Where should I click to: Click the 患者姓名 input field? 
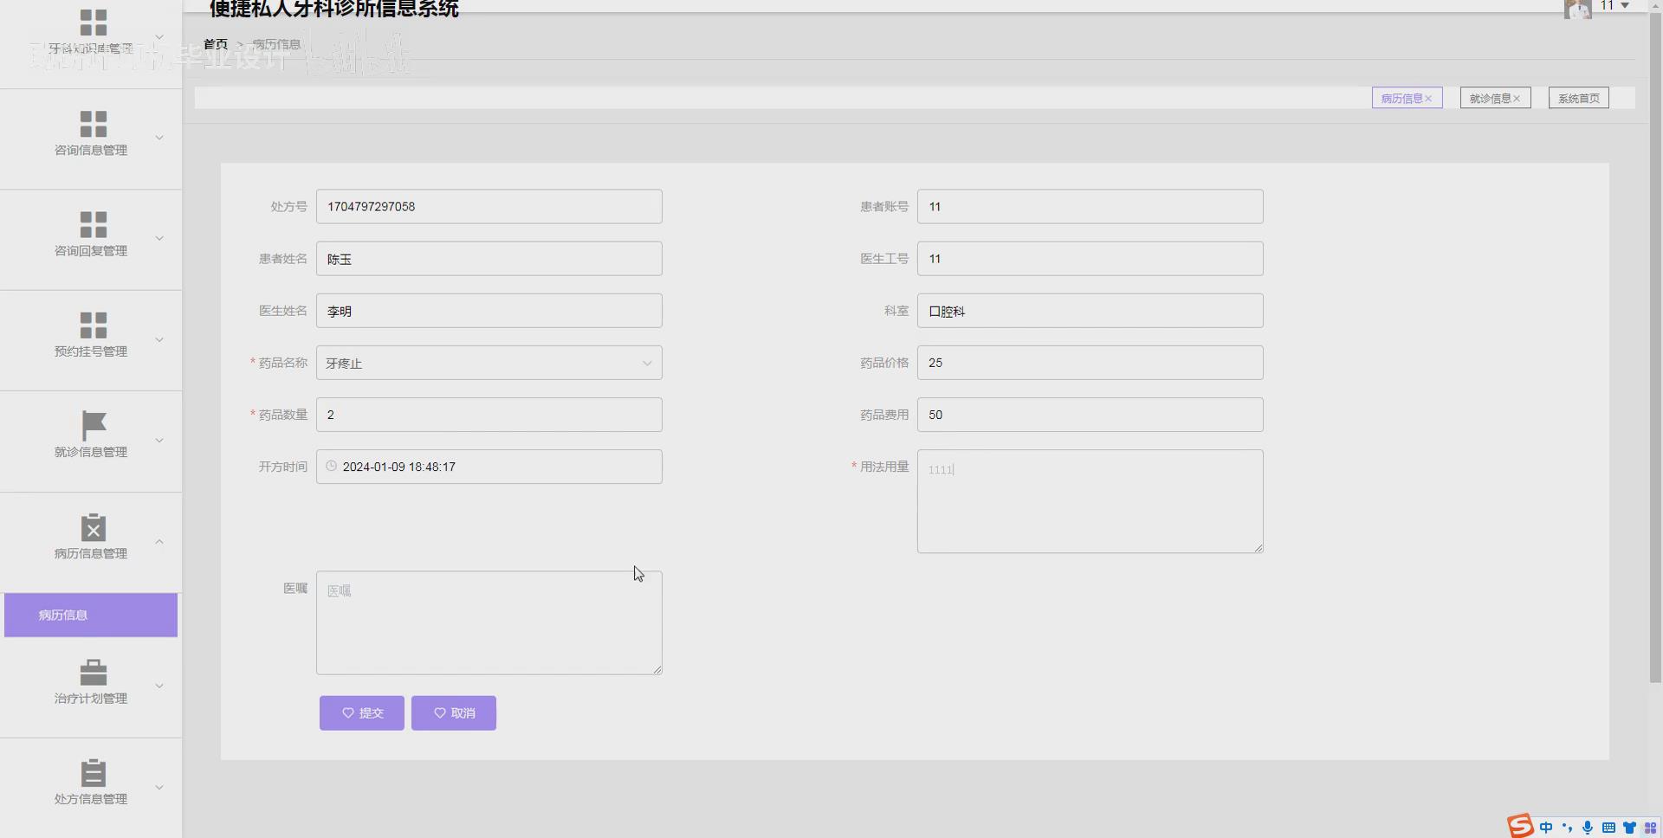point(489,259)
